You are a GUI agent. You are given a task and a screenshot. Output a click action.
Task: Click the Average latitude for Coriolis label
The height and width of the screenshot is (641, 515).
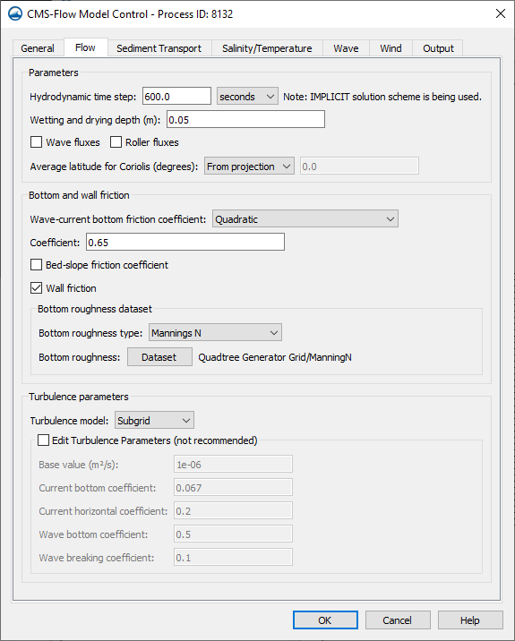(x=114, y=167)
